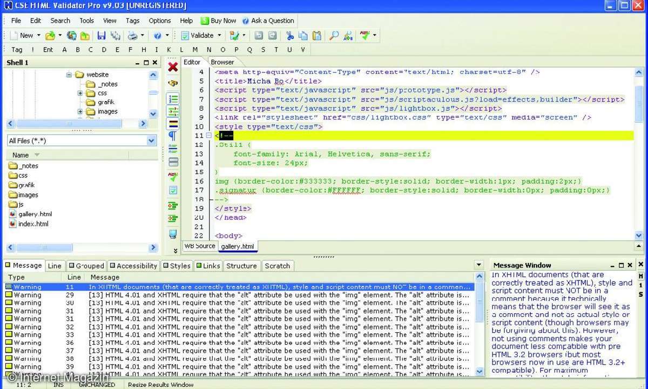Close the Shell 1 panel
This screenshot has height=389, width=648.
[155, 63]
